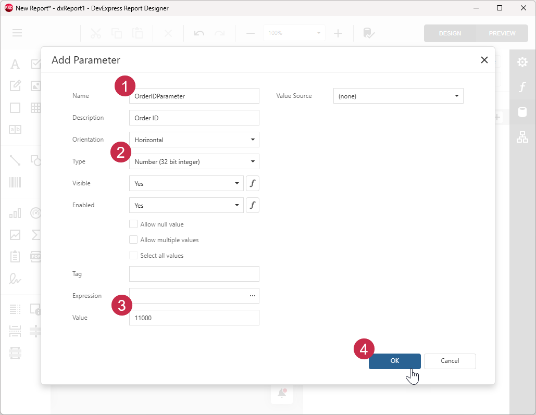This screenshot has width=536, height=415.
Task: Pick the Chart control from the toolbox
Action: click(15, 213)
